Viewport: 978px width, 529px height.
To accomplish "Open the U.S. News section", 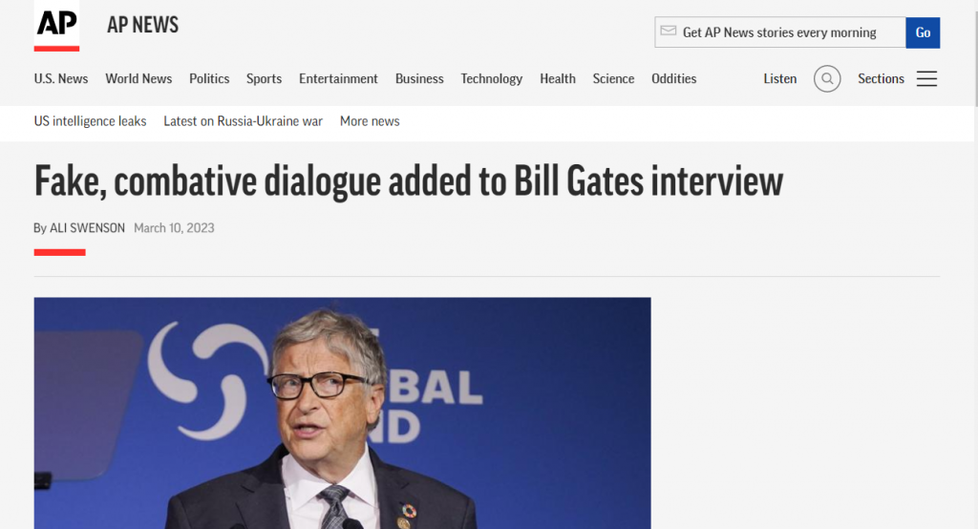I will tap(61, 78).
